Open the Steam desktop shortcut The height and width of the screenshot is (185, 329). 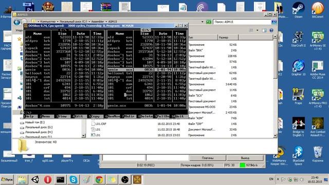(298, 9)
